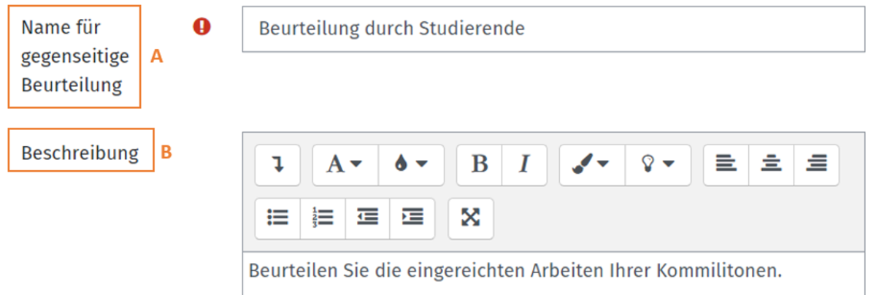
Task: Open the paintbrush styles dropdown
Action: click(592, 165)
